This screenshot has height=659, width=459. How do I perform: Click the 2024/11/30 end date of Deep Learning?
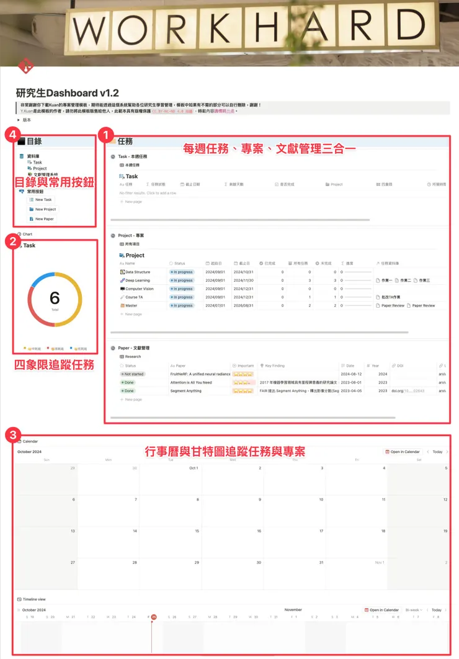(x=244, y=280)
